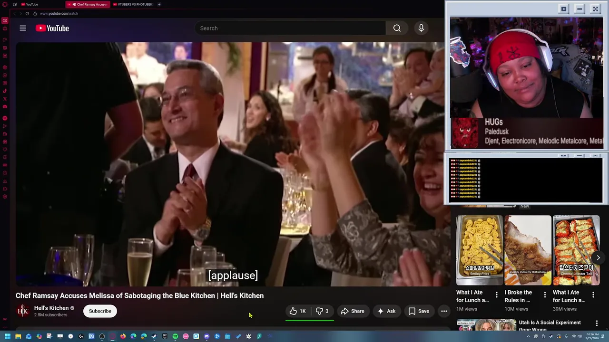This screenshot has width=609, height=342.
Task: Reload the current page
Action: coord(27,13)
